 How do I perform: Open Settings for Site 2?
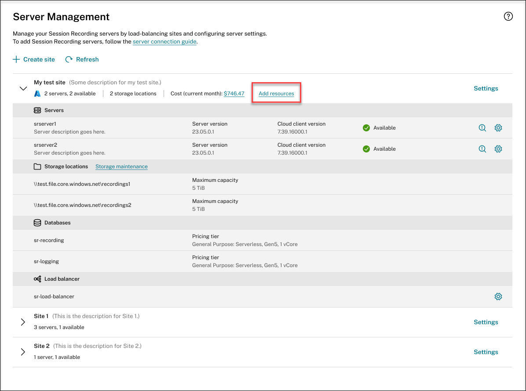486,352
